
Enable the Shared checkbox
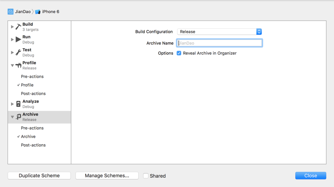(146, 176)
